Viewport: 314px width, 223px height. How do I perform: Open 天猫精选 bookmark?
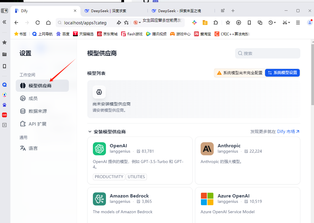point(83,34)
